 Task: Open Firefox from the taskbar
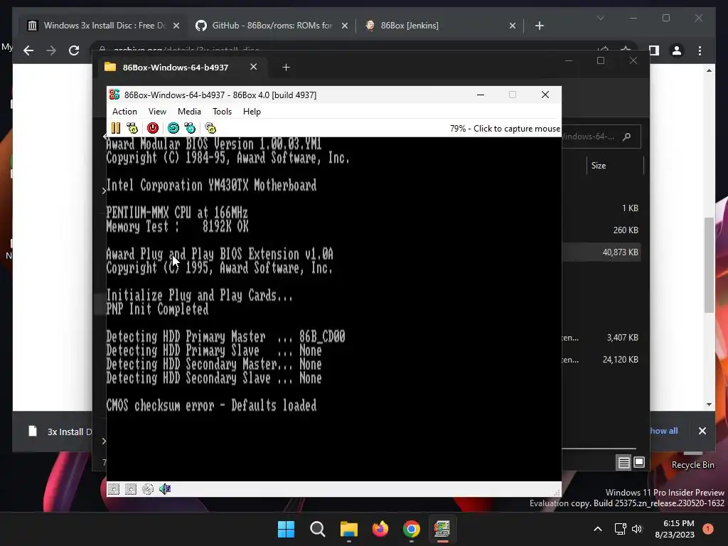pos(380,529)
